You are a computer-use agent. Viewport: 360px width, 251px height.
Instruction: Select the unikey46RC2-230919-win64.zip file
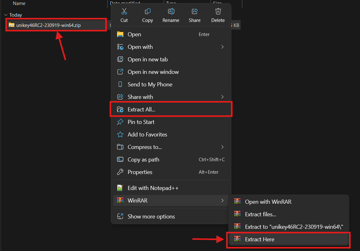pos(49,25)
